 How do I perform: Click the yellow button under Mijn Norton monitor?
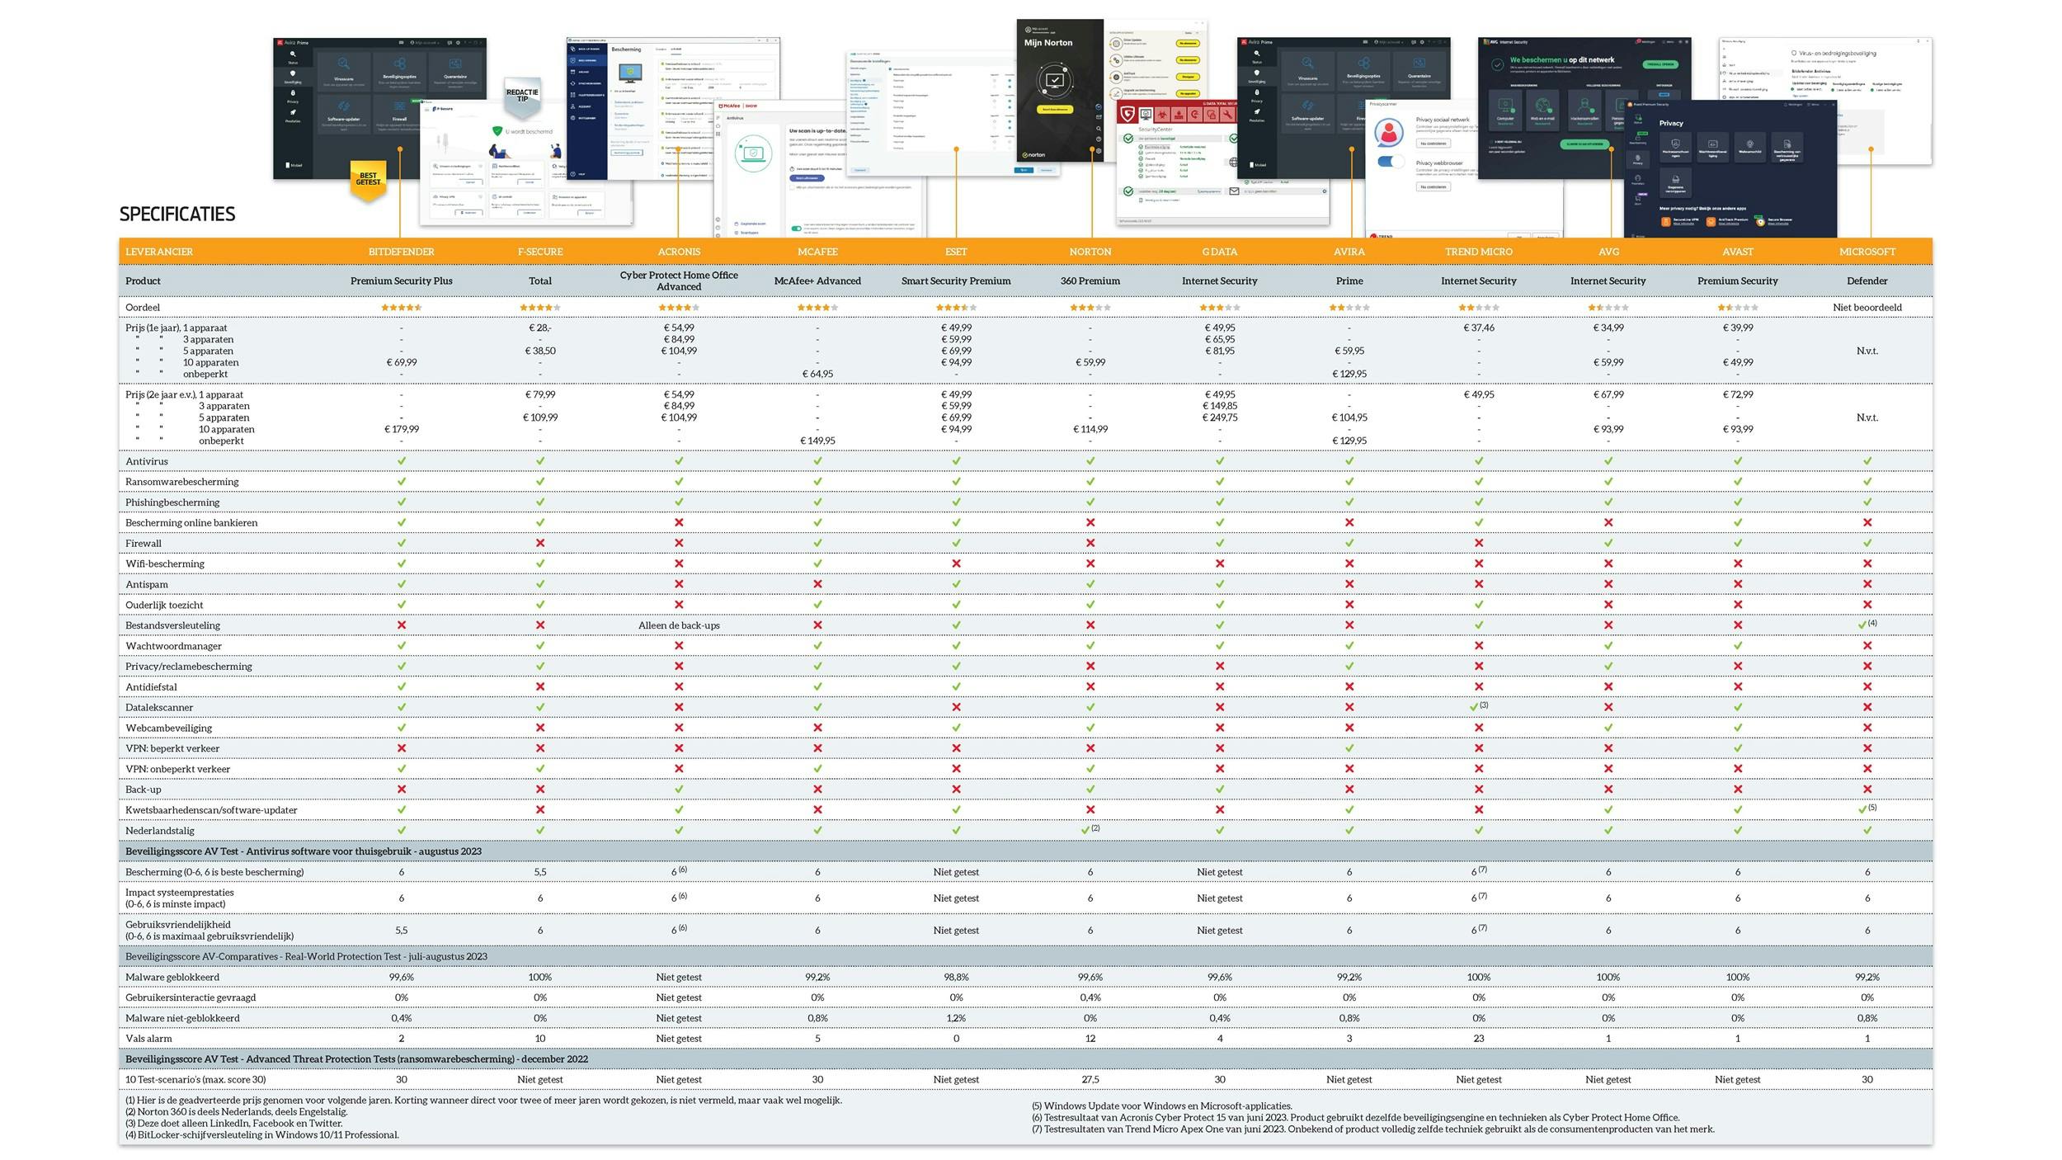pyautogui.click(x=1055, y=109)
